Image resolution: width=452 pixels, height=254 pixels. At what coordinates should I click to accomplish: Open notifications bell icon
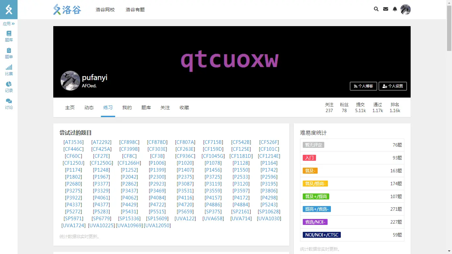coord(395,9)
